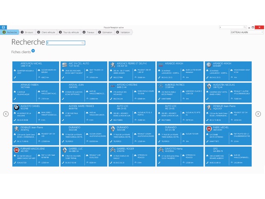Screen dimensions: 265x199
Task: Click Renault logo on DURANDO Renault Logan card
Action: point(113,129)
